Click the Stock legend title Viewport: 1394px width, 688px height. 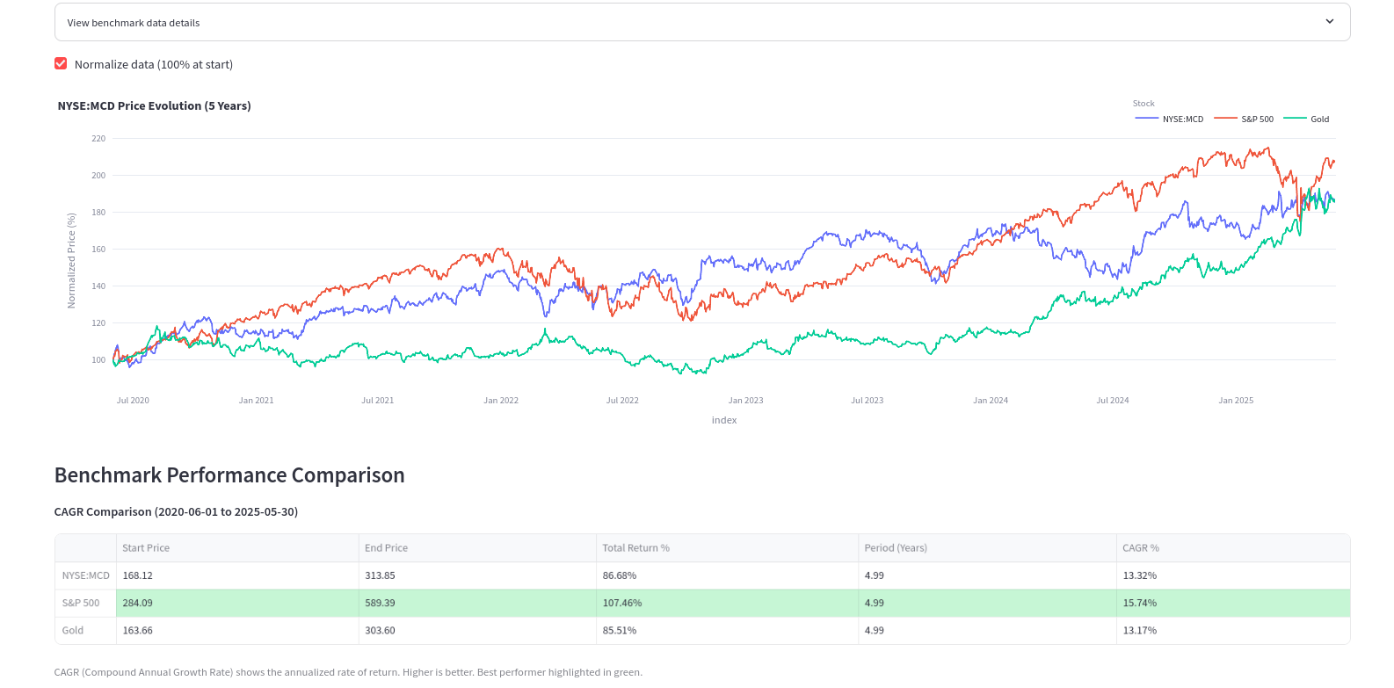(1144, 104)
